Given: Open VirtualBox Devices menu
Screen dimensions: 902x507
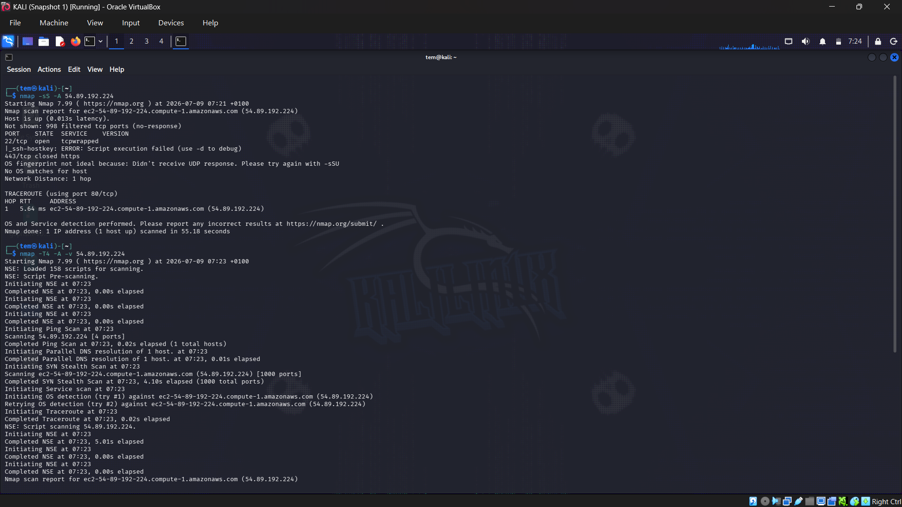Looking at the screenshot, I should (171, 23).
